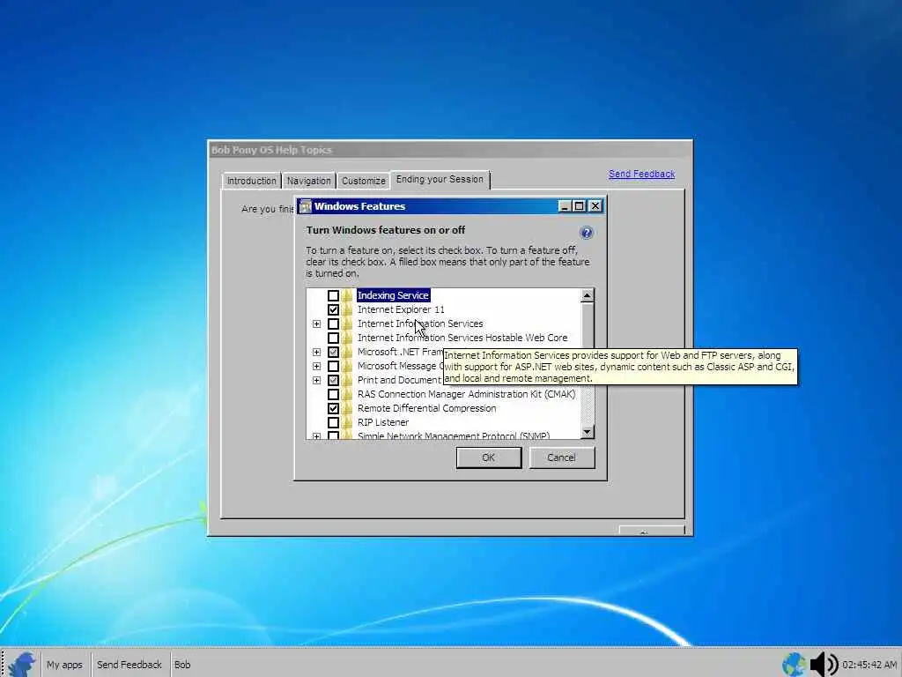The width and height of the screenshot is (902, 677).
Task: Select the Internet Explorer 11 label
Action: (401, 309)
